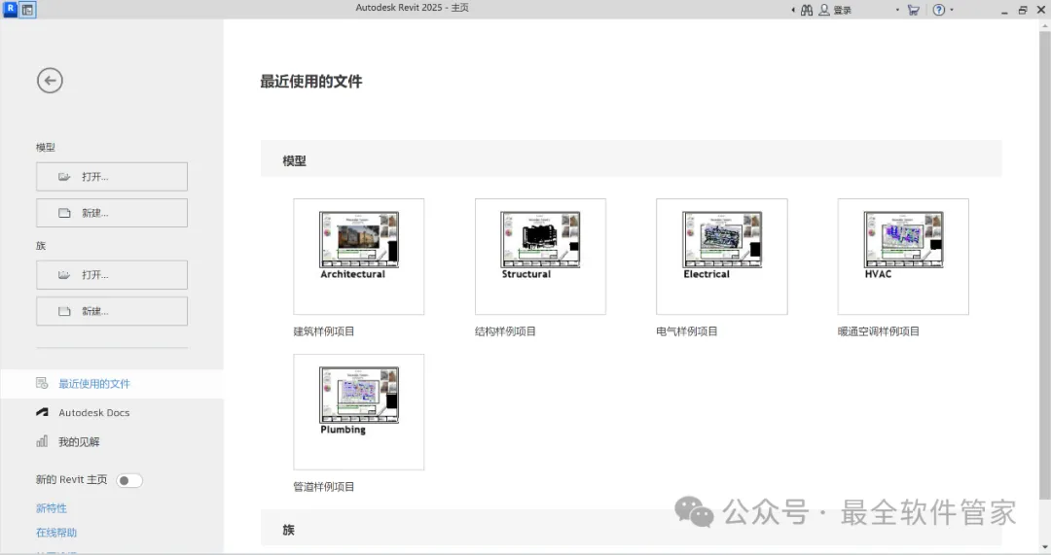Click the 建筑样例项目 label

[x=324, y=331]
